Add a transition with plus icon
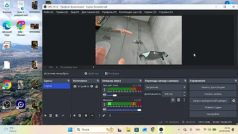The height and width of the screenshot is (134, 238). pyautogui.click(x=173, y=100)
